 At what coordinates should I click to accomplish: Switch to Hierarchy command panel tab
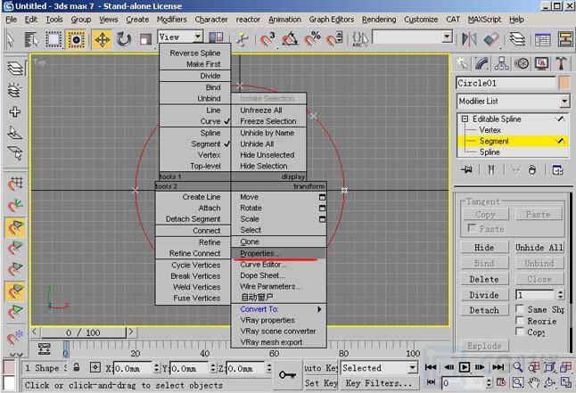501,63
